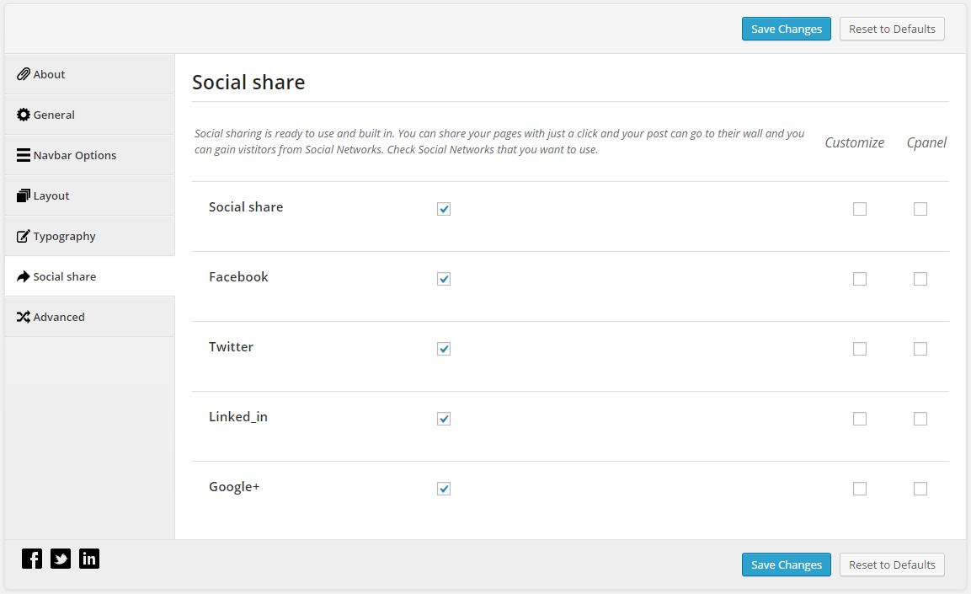Screen dimensions: 971x594
Task: Click the shuffle icon beside Advanced
Action: coord(24,317)
